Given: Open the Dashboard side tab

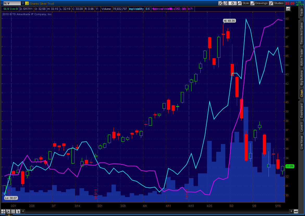Looking at the screenshot, I should coord(302,111).
